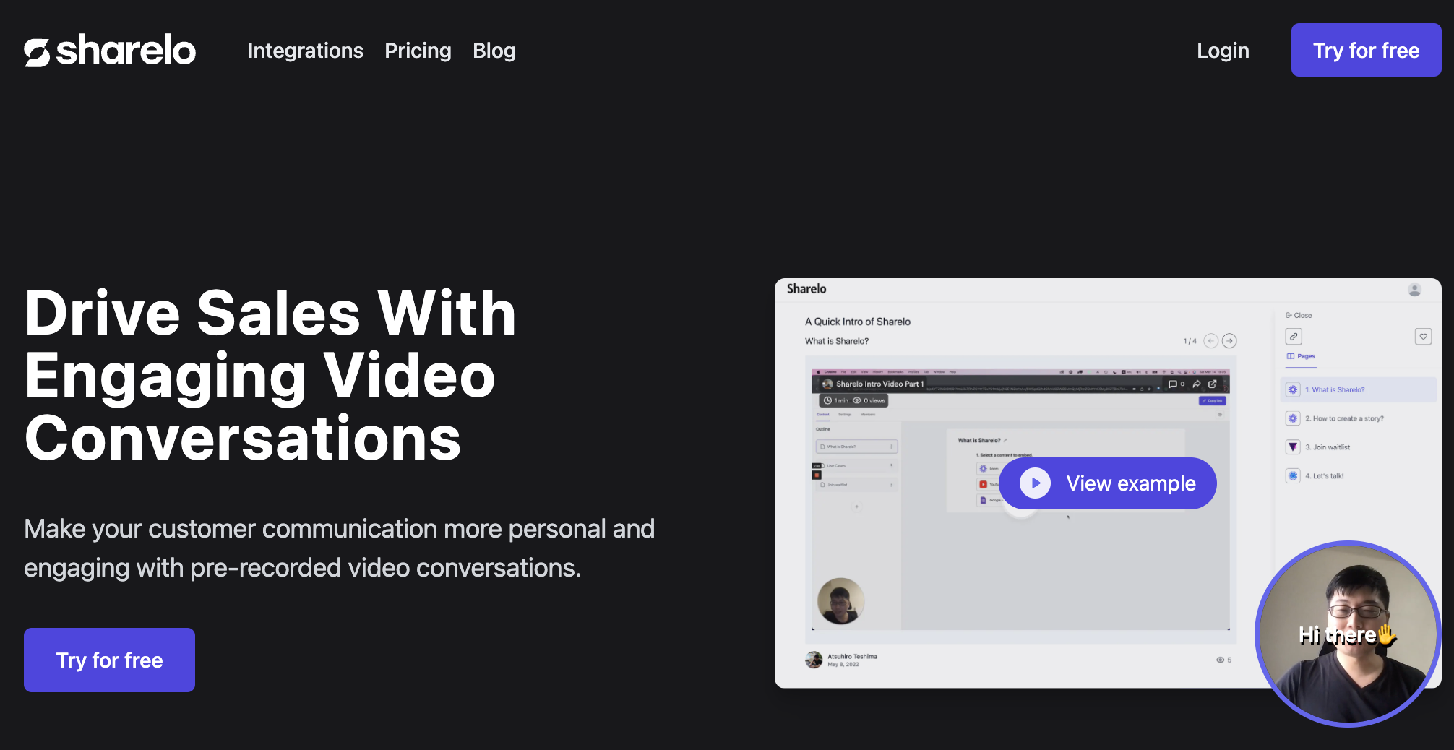Click the heart icon in the preview panel
1454x750 pixels.
click(x=1423, y=337)
